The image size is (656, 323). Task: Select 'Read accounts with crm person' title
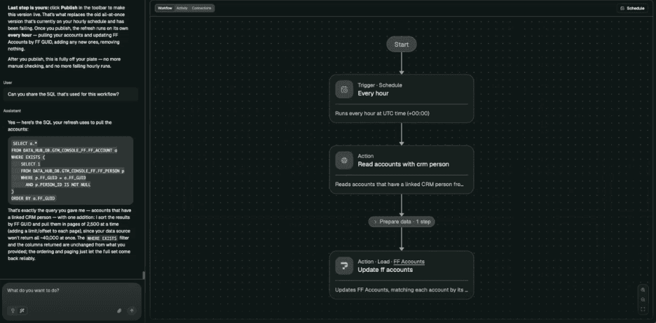(403, 164)
